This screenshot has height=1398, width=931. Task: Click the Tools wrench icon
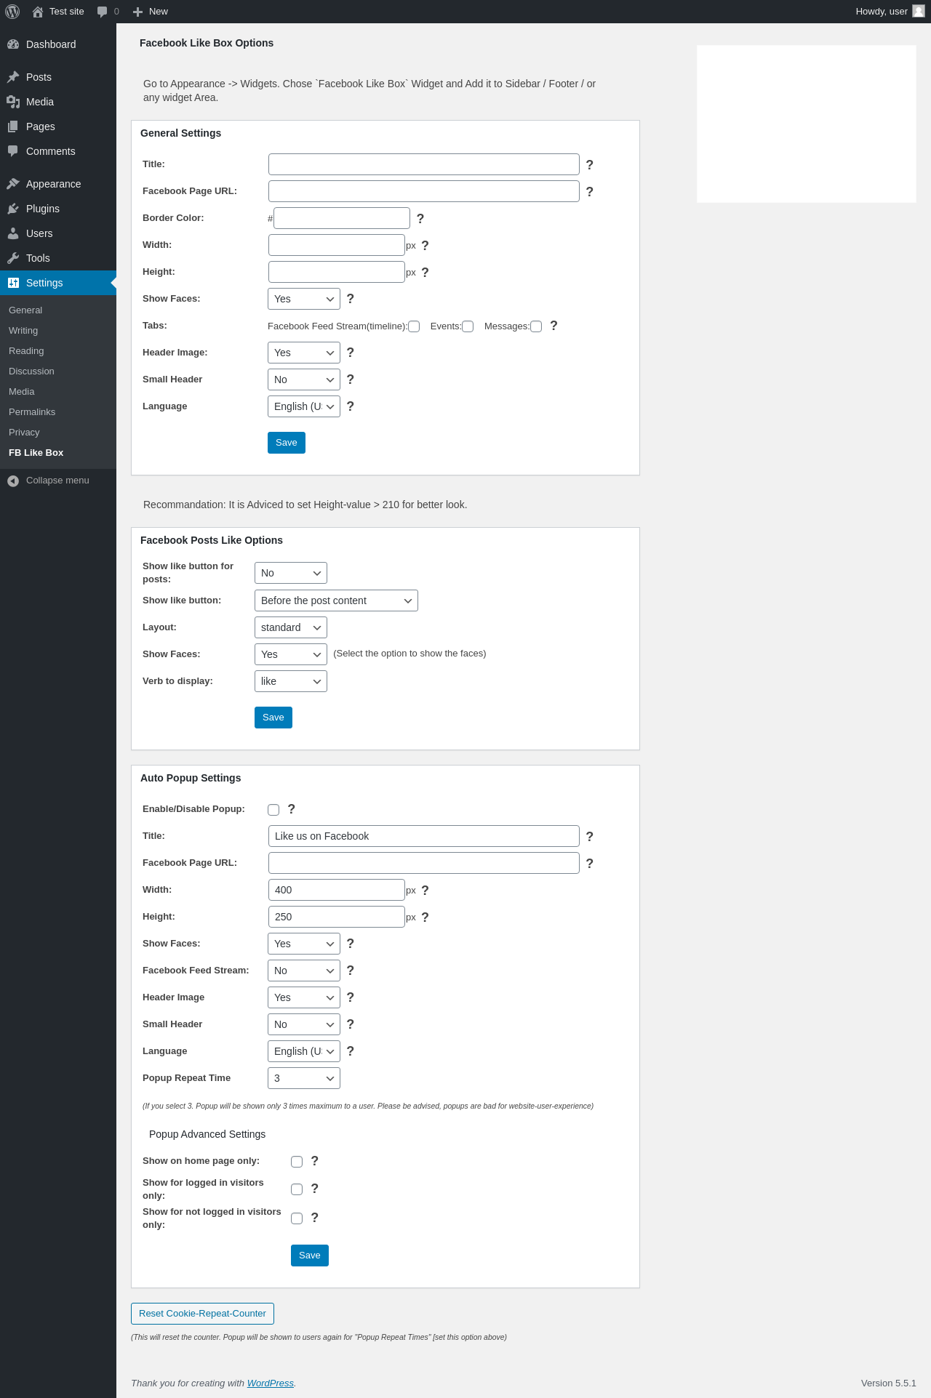pyautogui.click(x=13, y=258)
